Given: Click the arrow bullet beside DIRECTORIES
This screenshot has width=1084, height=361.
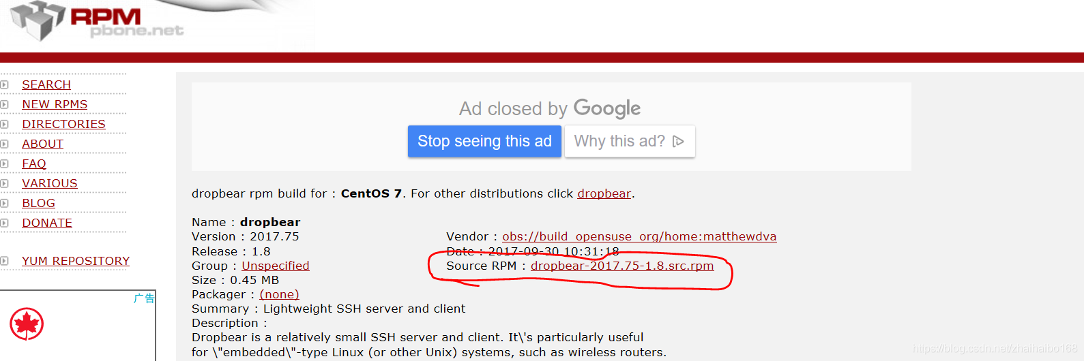Looking at the screenshot, I should tap(4, 124).
